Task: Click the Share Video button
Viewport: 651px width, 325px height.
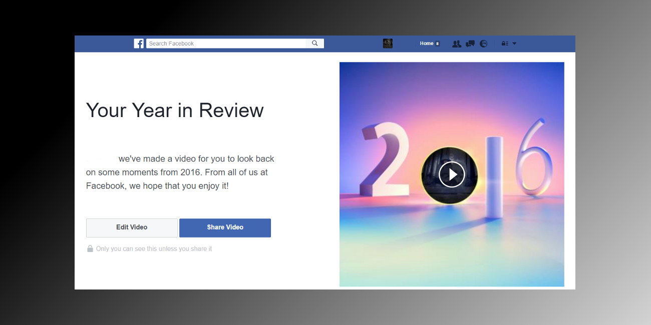Action: coord(225,227)
